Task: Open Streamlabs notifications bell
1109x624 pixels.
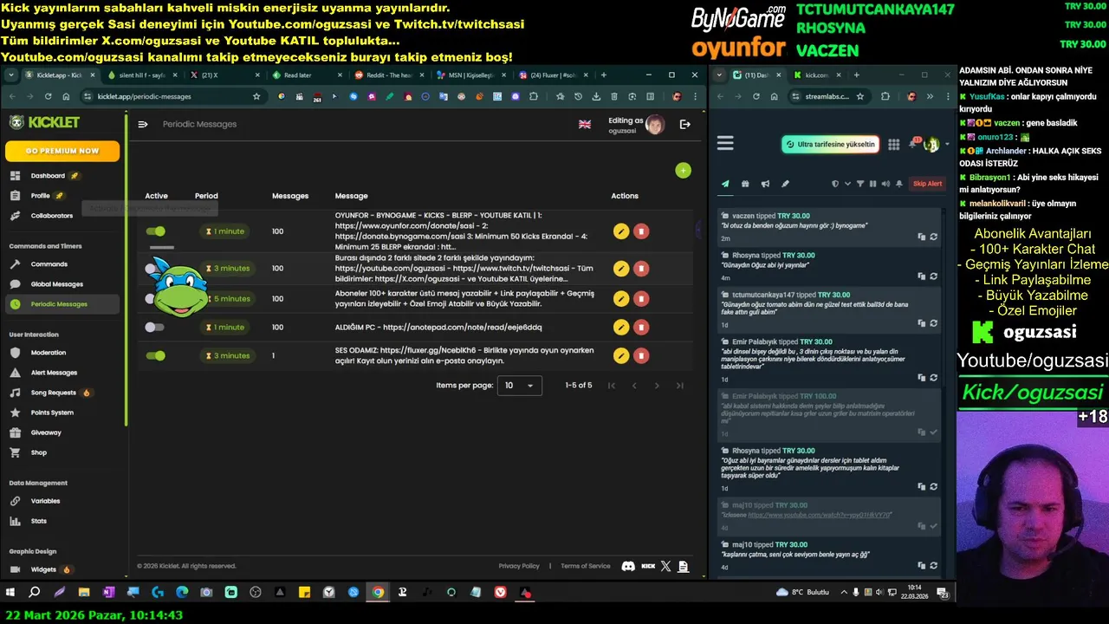Action: click(x=913, y=145)
